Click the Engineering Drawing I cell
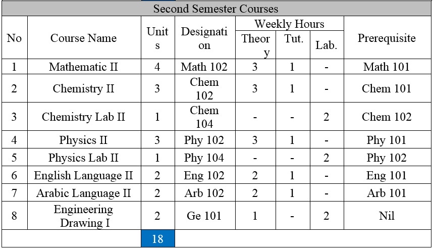The image size is (433, 249). pyautogui.click(x=84, y=216)
